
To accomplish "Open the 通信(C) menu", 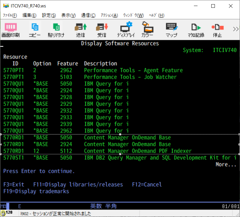I will point(88,15).
